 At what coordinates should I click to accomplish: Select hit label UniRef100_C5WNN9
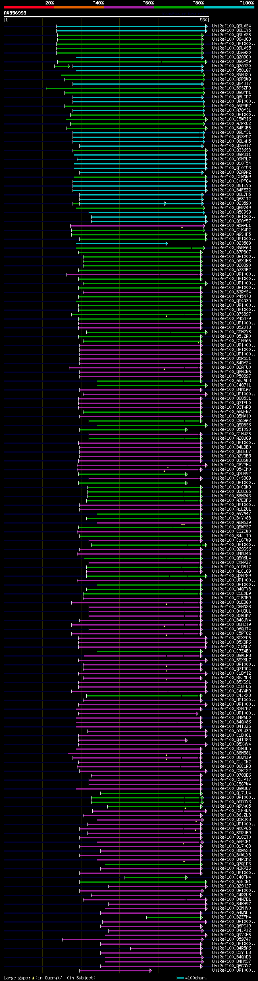coord(231,177)
